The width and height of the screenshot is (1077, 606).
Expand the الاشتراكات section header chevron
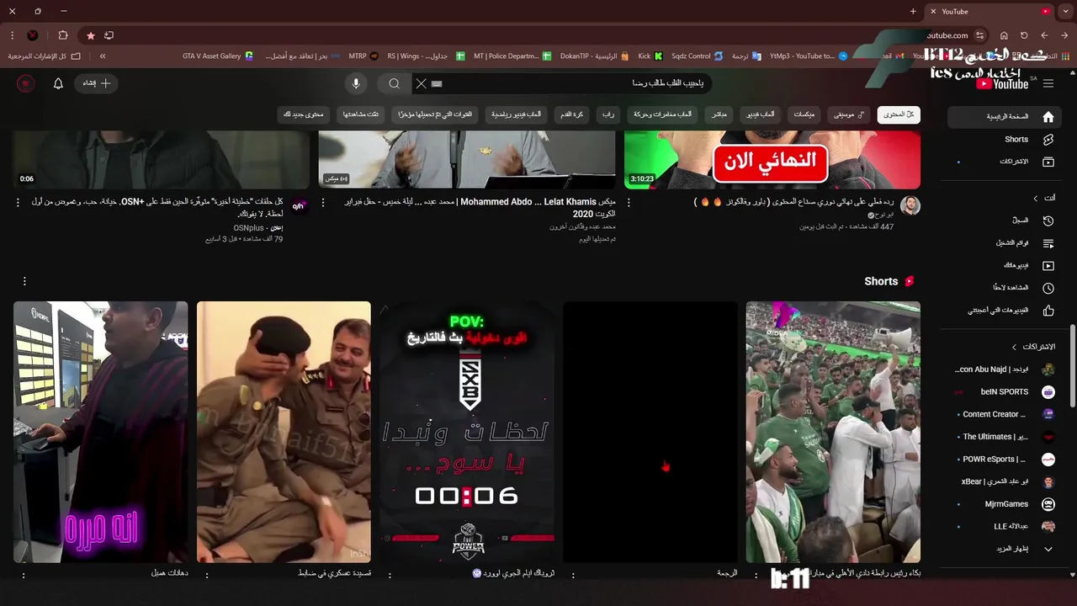(1015, 347)
